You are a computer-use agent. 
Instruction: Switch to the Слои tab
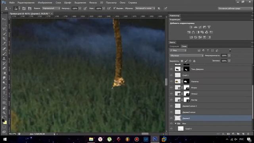coord(184,46)
